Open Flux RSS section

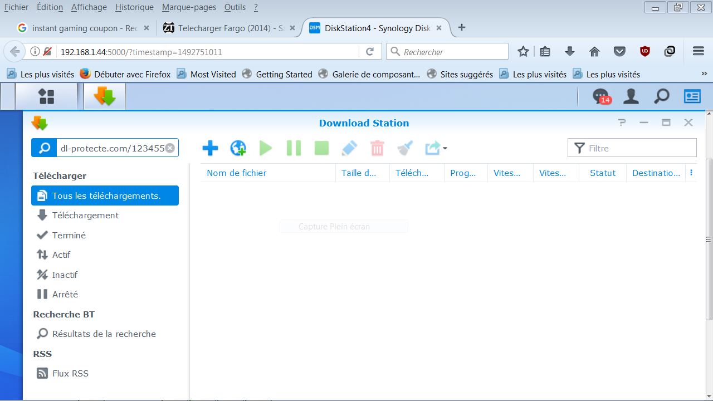point(70,373)
